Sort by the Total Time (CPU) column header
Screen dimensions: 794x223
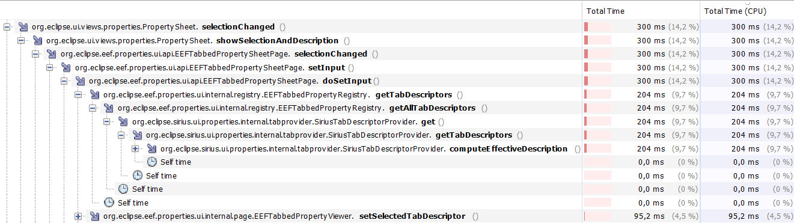(747, 11)
